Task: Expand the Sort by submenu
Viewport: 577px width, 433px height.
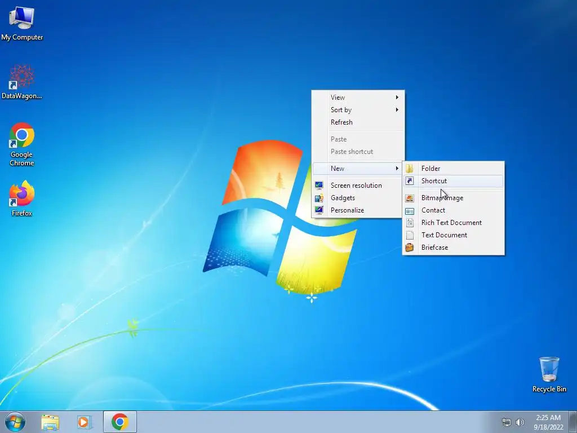Action: pos(358,110)
